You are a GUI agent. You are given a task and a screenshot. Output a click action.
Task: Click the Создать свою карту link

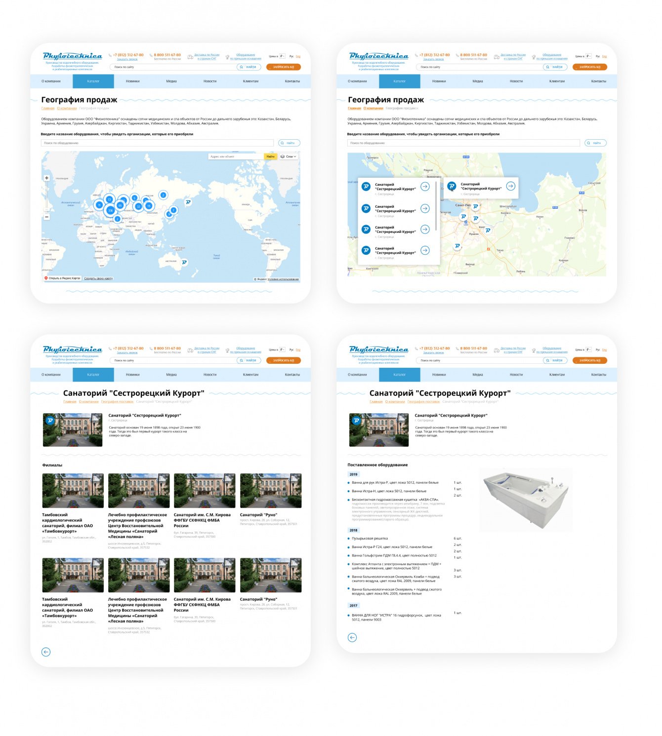[98, 278]
